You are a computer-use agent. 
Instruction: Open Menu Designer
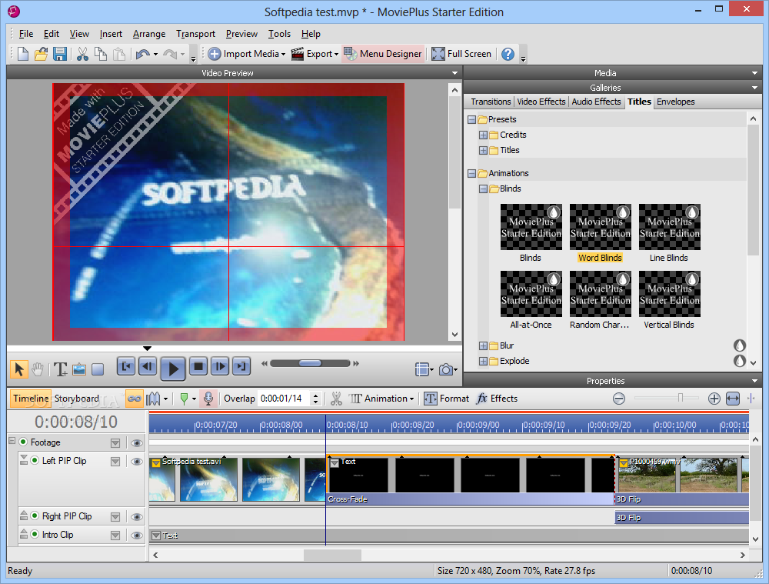383,54
